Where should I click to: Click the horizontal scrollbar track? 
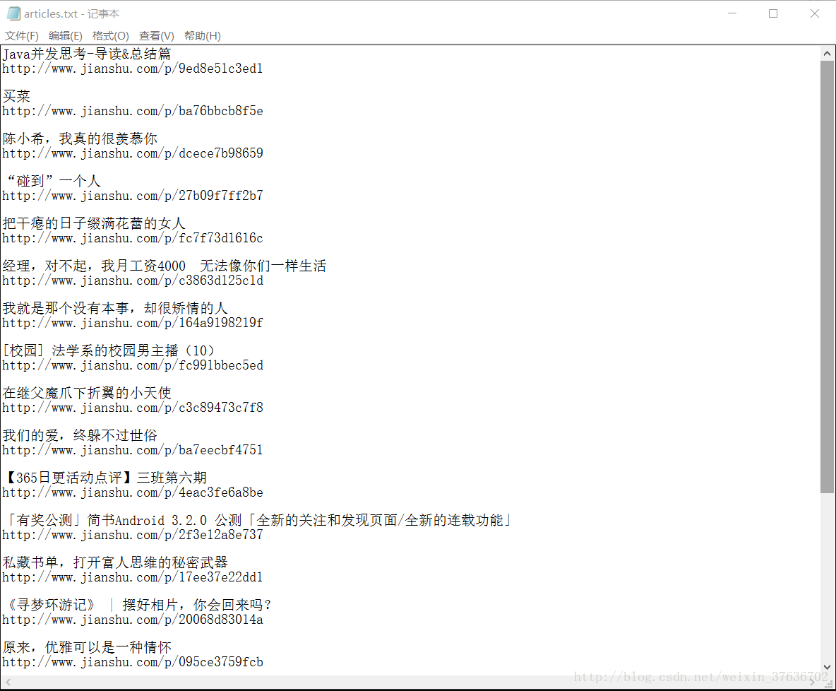tap(410, 680)
